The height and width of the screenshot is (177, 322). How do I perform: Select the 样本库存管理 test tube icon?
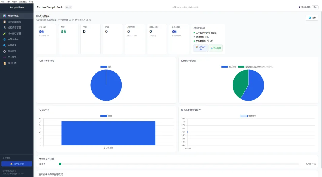(4, 34)
